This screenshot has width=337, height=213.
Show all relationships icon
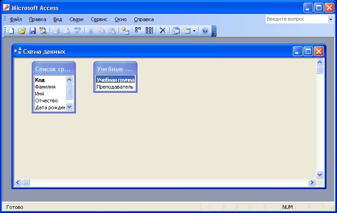click(149, 30)
